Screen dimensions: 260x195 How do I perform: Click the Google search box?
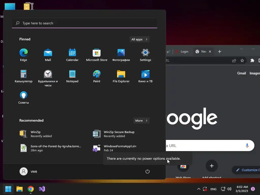coord(210,145)
